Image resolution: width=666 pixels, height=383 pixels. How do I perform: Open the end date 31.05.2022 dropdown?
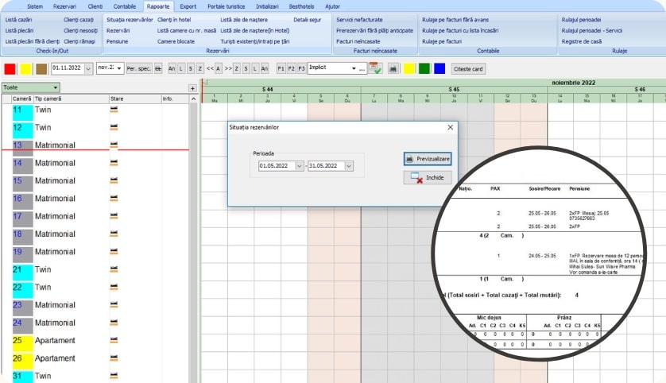[349, 165]
